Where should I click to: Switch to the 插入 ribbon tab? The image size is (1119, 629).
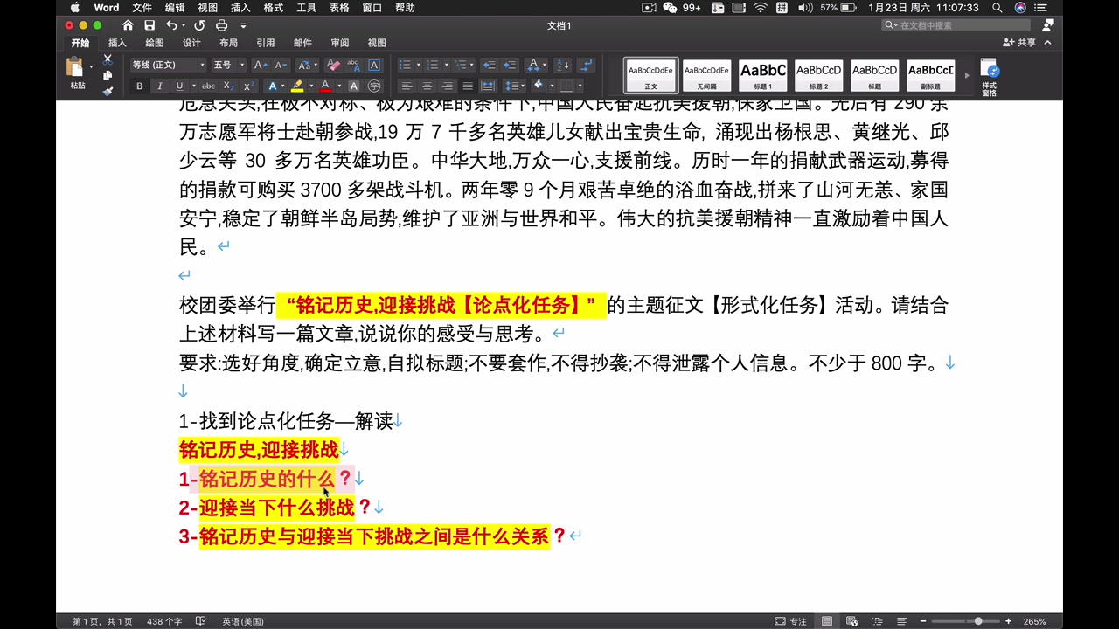click(117, 43)
